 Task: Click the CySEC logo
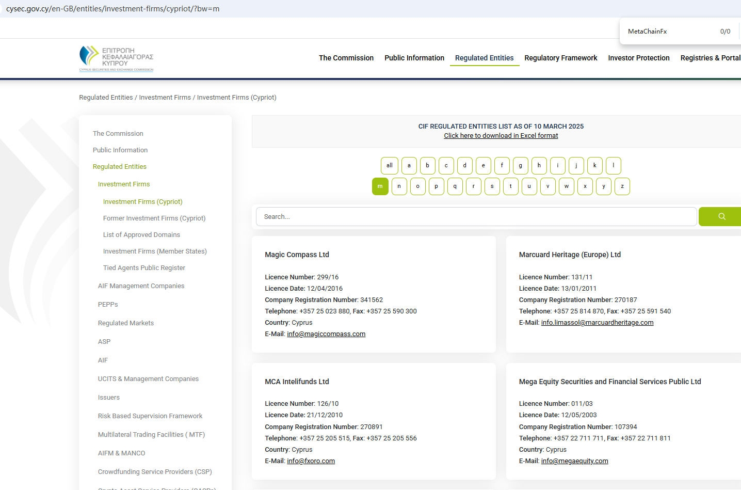(117, 58)
